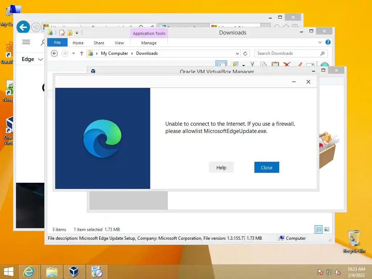Click the New Folder quick access icon
Viewport: 372px width, 279px height.
click(x=70, y=33)
